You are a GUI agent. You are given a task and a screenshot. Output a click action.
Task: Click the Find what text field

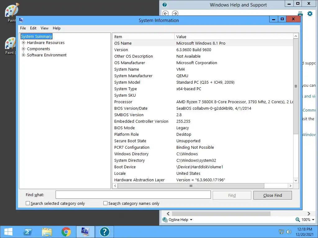(x=133, y=195)
